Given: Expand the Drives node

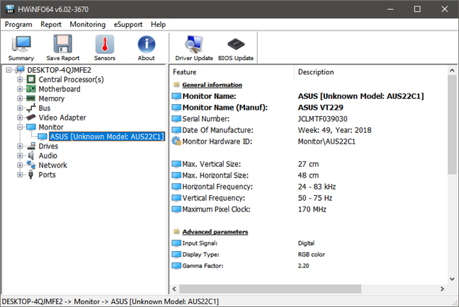Looking at the screenshot, I should coord(20,146).
